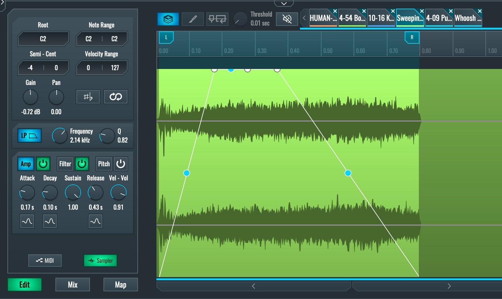Image resolution: width=502 pixels, height=299 pixels.
Task: Select the Amp envelope tab
Action: point(26,164)
